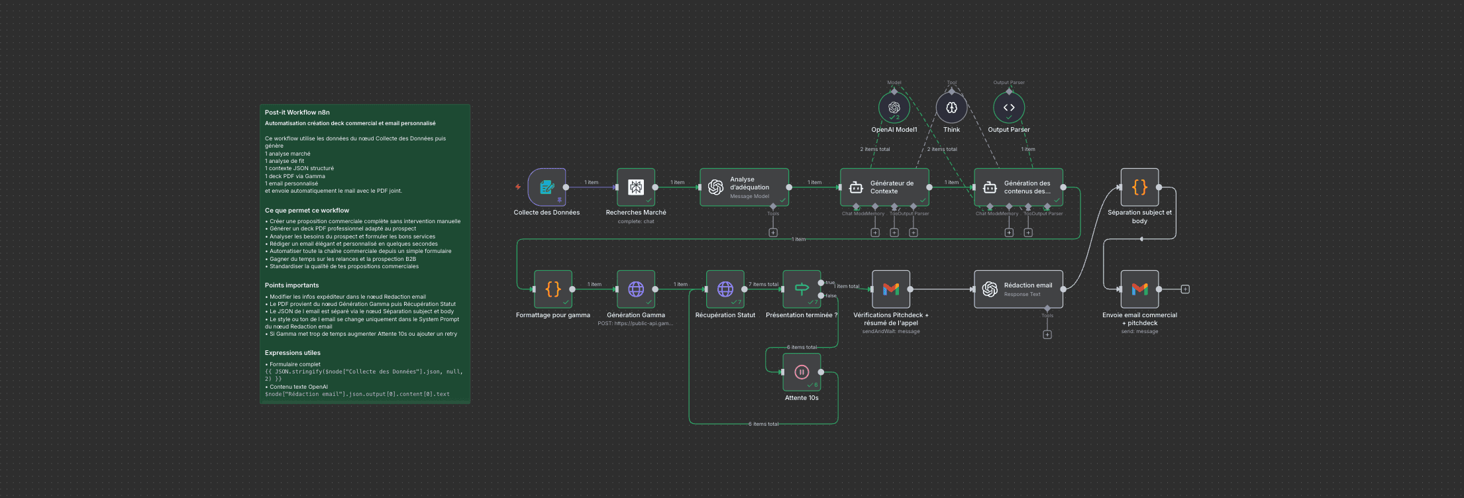Select the Collecte des Données trigger node
Screen dimensions: 1464x498
547,187
